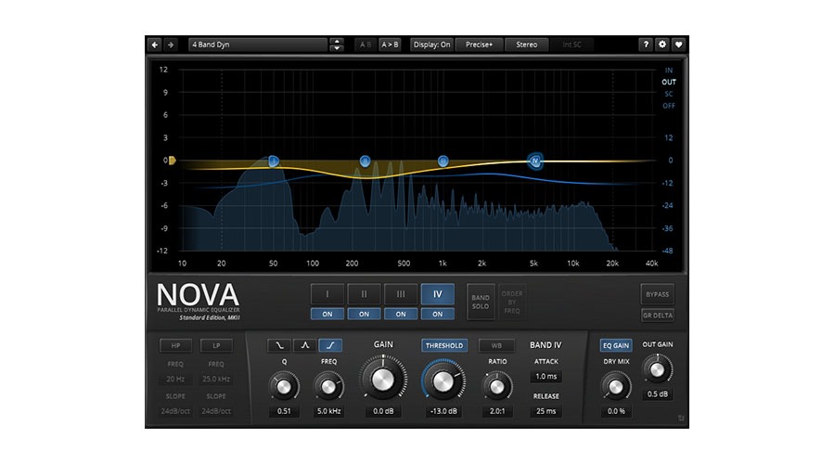The width and height of the screenshot is (835, 464).
Task: Enable the LP filter button
Action: click(216, 346)
